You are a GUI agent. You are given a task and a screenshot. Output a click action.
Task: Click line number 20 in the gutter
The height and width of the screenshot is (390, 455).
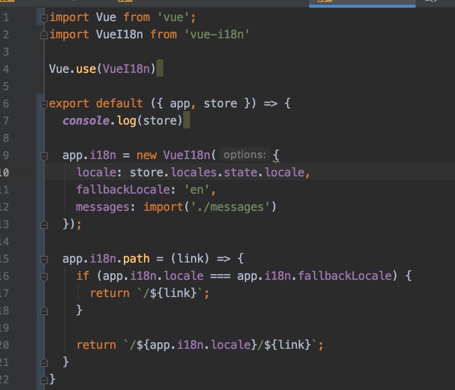click(x=4, y=345)
